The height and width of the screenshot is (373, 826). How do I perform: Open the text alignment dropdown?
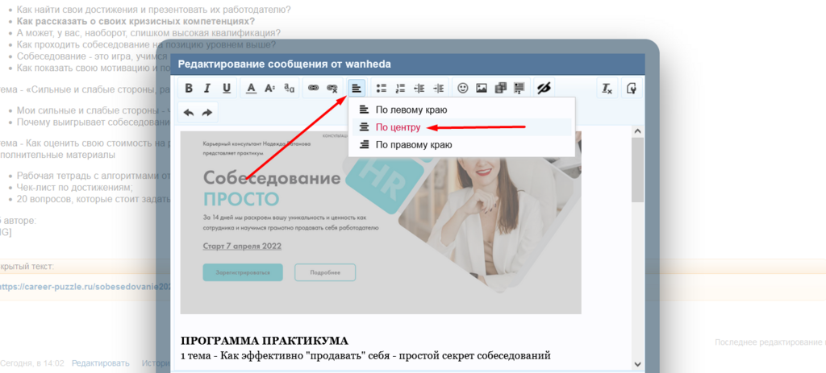357,89
